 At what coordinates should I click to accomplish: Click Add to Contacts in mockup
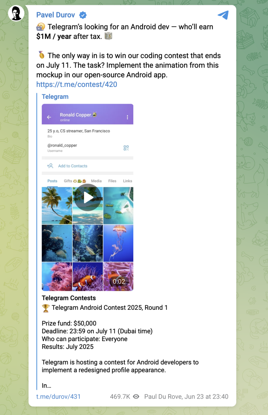pyautogui.click(x=73, y=166)
